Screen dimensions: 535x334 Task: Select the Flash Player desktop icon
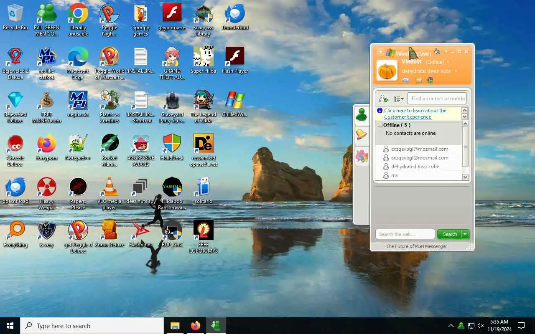click(x=235, y=61)
